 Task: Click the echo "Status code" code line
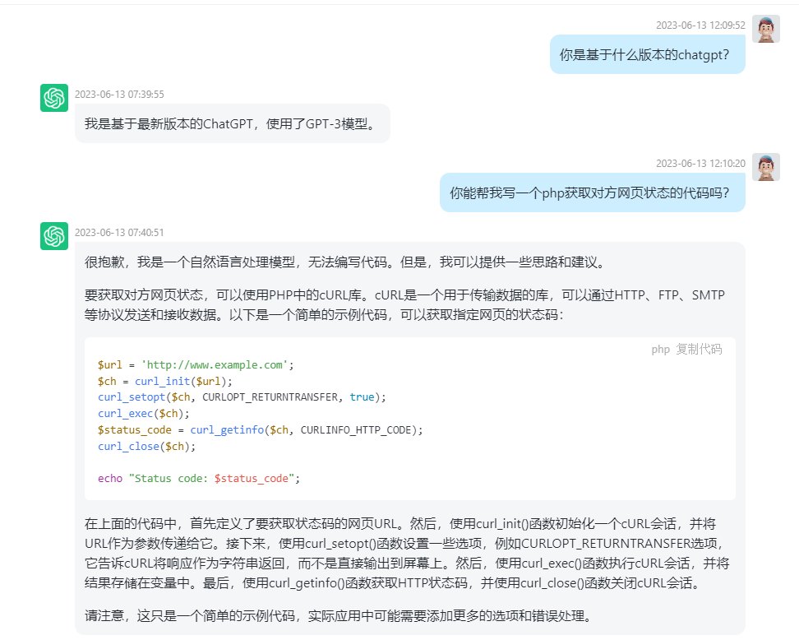click(x=199, y=478)
